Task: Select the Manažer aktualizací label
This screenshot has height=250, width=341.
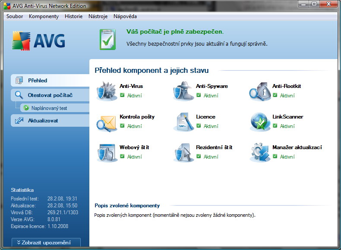Action: [297, 147]
